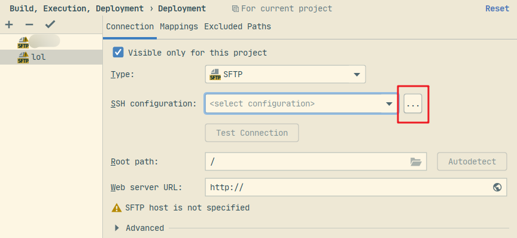Toggle 'Visible only for this project' checkbox
This screenshot has width=517, height=238.
click(x=118, y=53)
